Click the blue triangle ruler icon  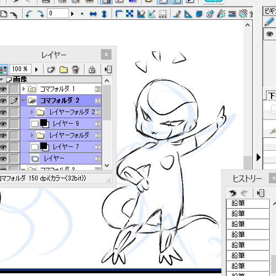coord(188,14)
